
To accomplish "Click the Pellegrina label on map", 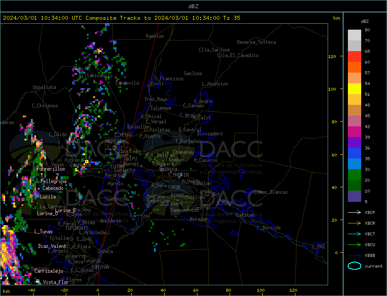I will [53, 182].
